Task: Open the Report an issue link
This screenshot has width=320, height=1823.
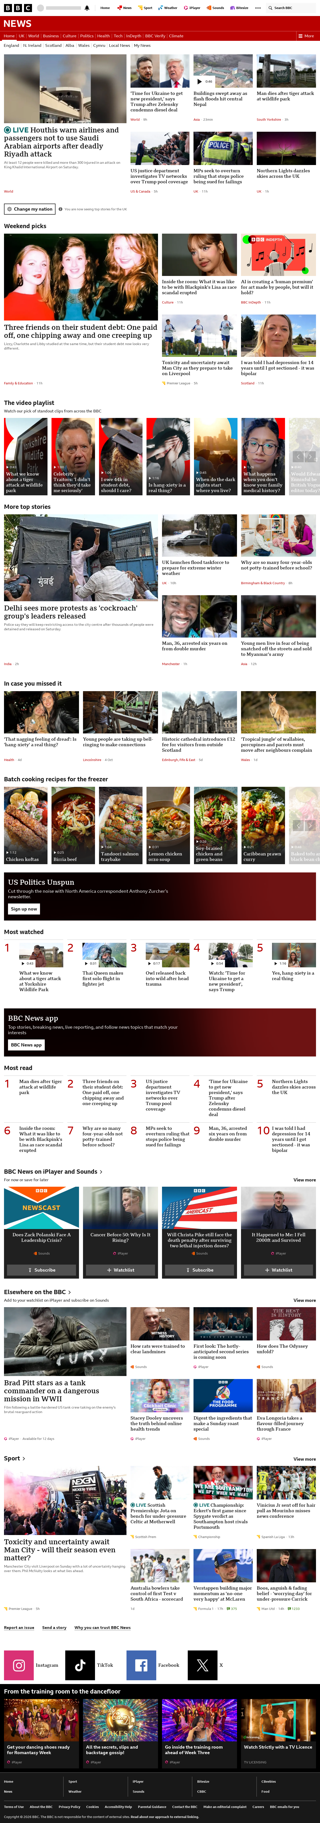Action: pyautogui.click(x=19, y=1628)
